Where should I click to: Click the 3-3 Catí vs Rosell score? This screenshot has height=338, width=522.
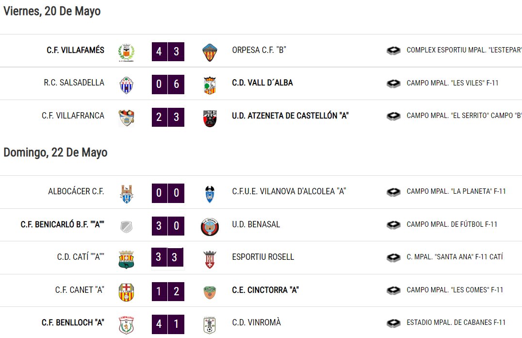click(x=167, y=257)
